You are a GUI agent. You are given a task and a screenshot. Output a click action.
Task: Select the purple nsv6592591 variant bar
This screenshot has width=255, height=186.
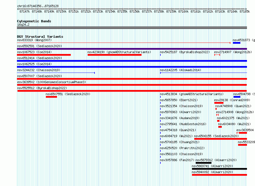coord(132,49)
